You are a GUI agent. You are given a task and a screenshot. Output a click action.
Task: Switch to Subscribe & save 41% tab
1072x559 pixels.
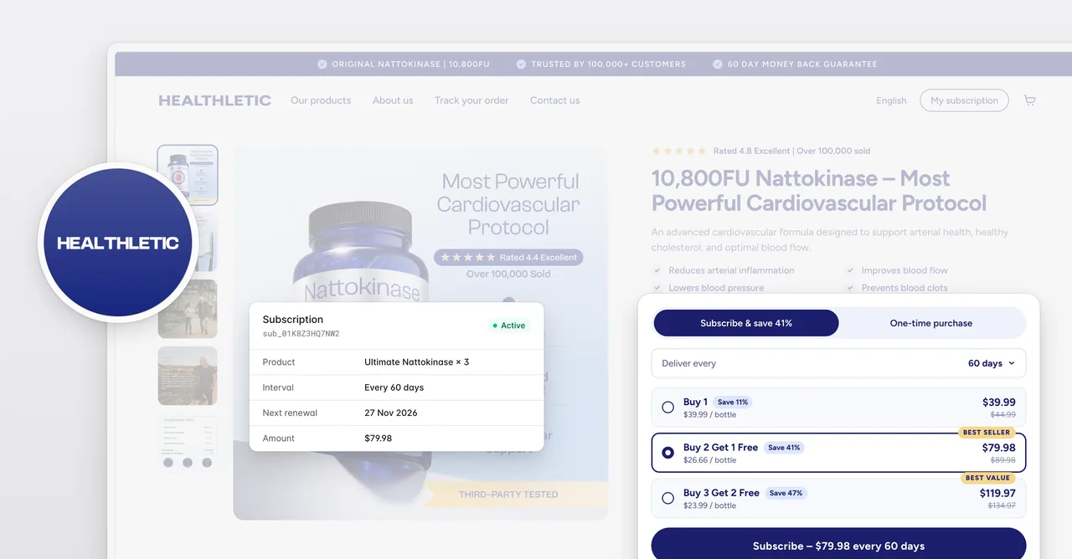(x=746, y=323)
